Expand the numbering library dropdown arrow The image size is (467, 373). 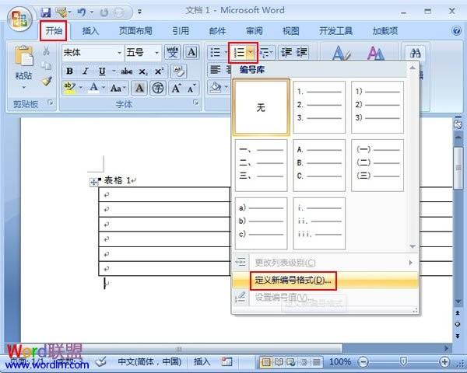coord(250,53)
